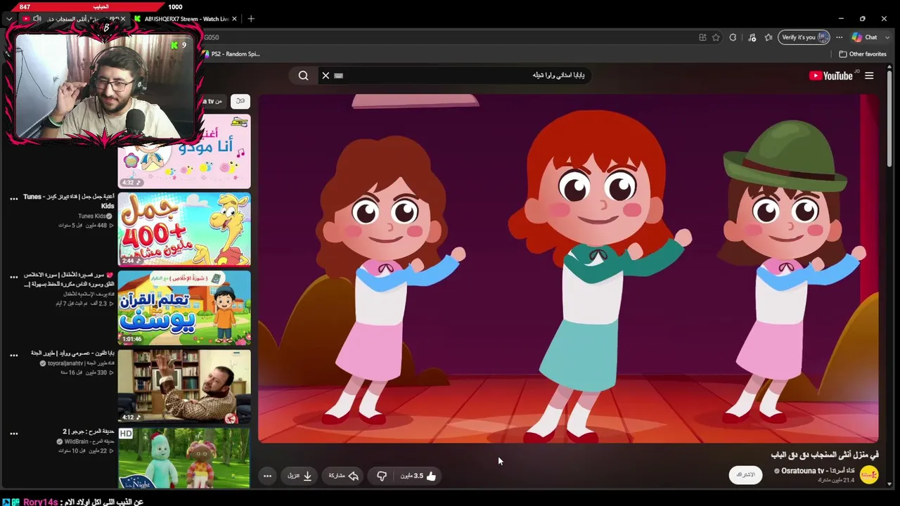Open a new browser tab

coord(251,19)
